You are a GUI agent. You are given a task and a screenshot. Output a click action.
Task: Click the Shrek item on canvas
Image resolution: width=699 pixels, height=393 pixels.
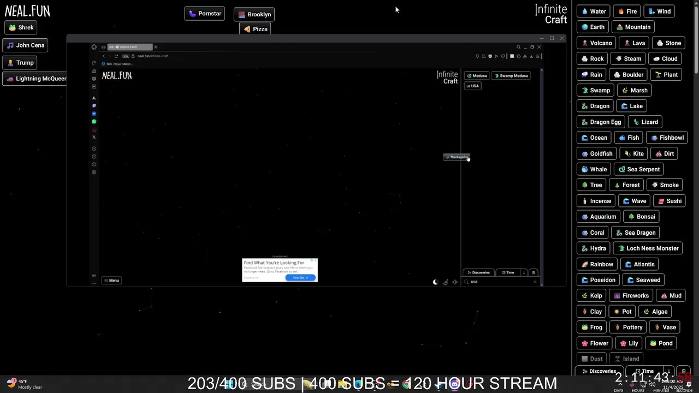(21, 28)
